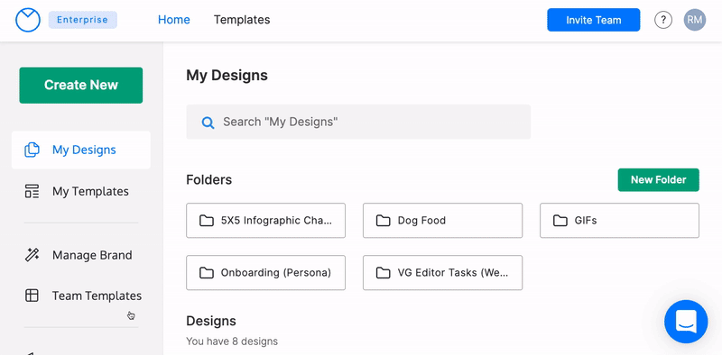Click the My Designs pages icon

(x=32, y=150)
